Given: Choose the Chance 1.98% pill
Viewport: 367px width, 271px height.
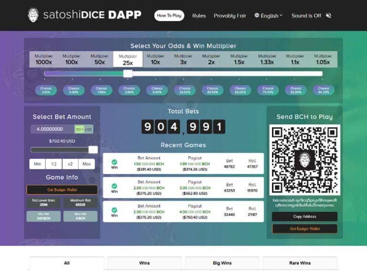Looking at the screenshot, I should [x=101, y=90].
